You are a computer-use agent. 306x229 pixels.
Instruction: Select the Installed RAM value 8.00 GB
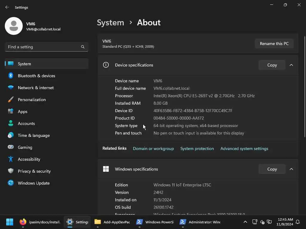160,103
